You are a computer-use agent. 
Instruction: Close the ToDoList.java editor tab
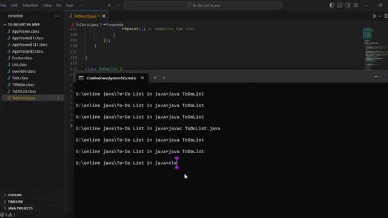104,16
